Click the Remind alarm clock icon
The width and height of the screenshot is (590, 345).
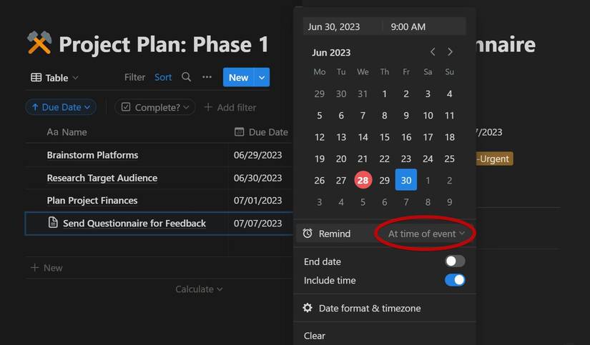(308, 234)
